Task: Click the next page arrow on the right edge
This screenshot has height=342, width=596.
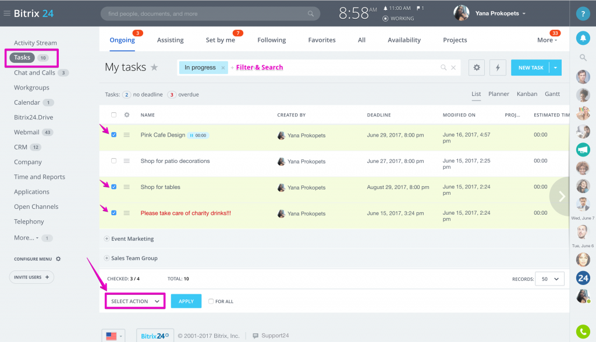Action: [561, 197]
